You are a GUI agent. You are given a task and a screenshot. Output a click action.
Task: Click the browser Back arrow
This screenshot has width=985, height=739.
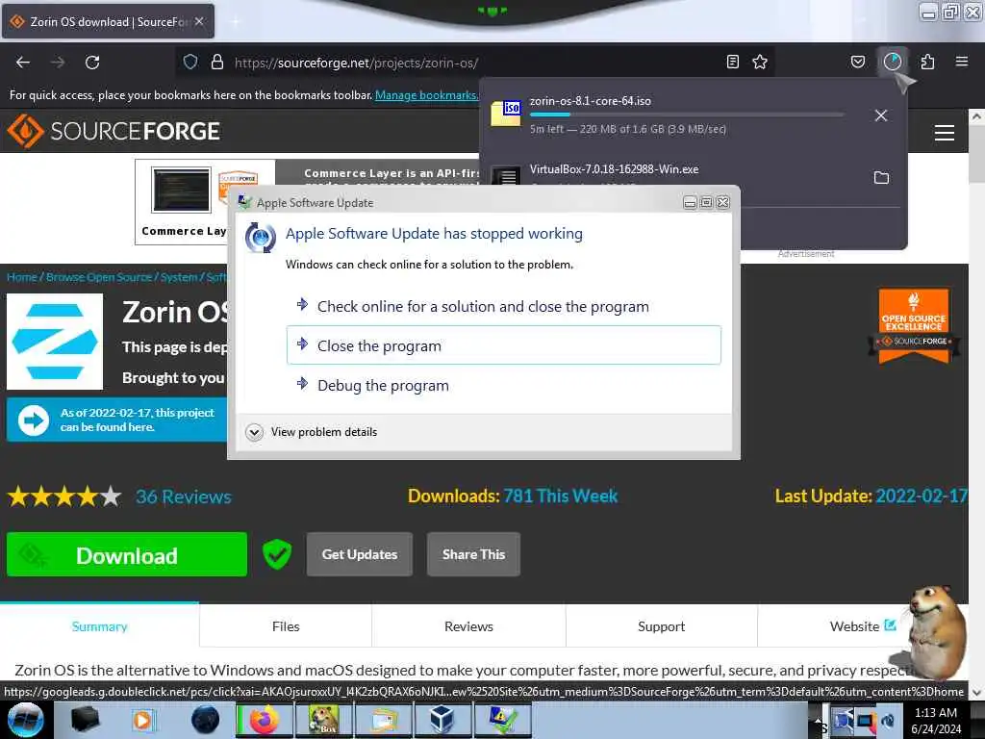coord(23,63)
